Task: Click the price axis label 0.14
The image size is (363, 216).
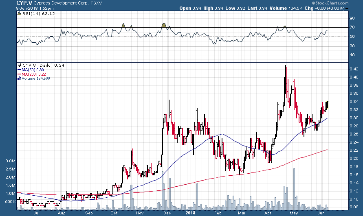Action: coord(354,183)
